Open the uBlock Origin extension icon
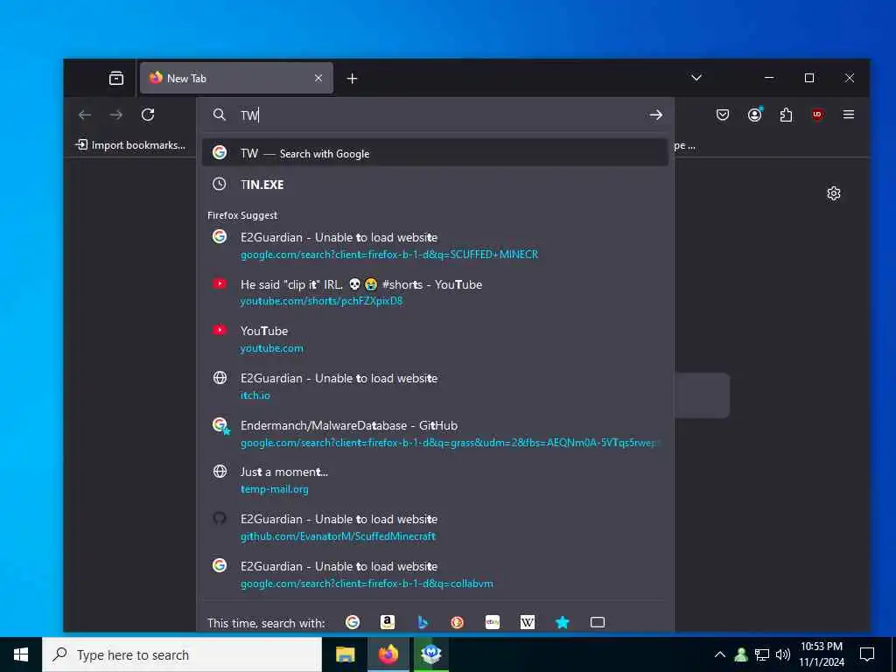 [x=817, y=115]
